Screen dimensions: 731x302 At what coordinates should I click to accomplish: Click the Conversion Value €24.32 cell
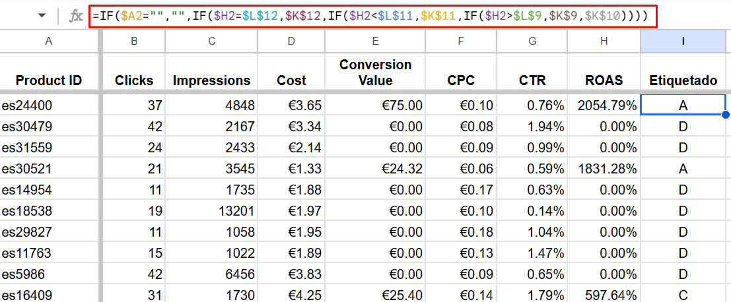tap(375, 168)
